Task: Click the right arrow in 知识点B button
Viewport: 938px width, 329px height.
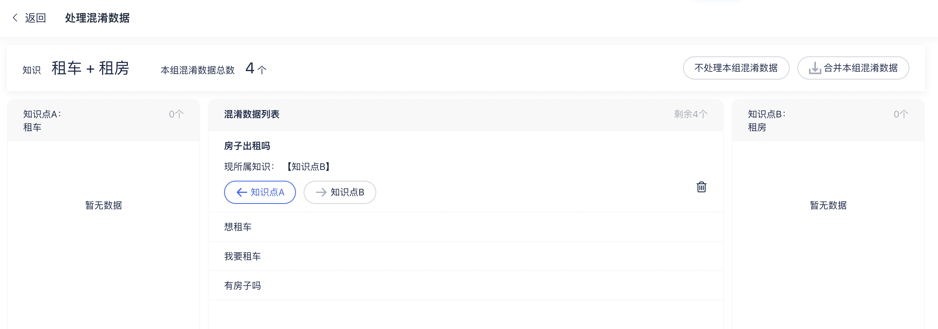Action: coord(321,192)
